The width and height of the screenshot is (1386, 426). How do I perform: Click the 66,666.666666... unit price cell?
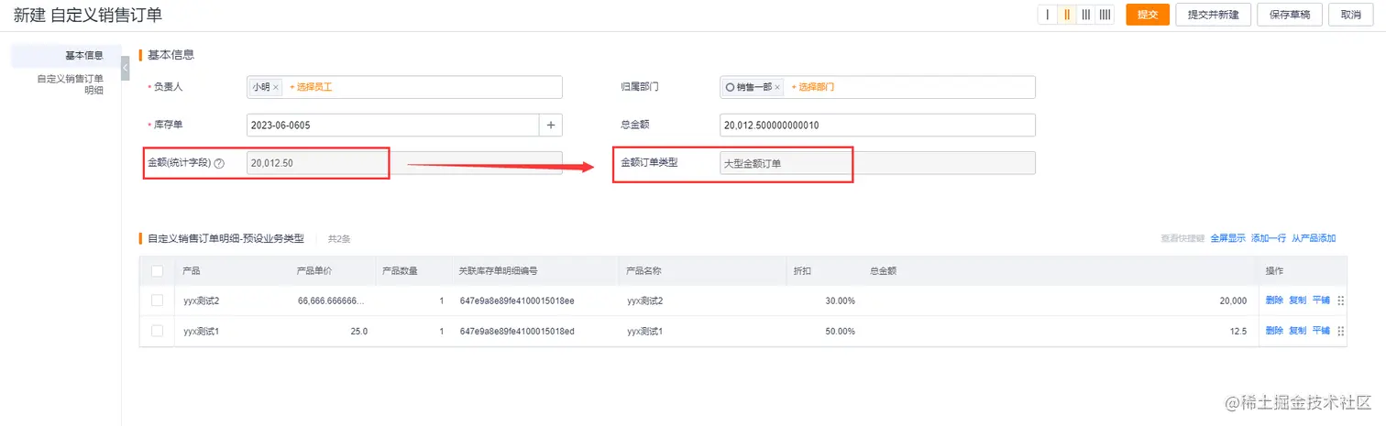coord(330,300)
